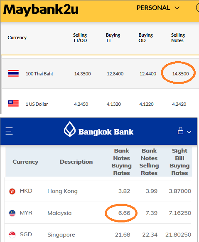Expand the PERSONAL dropdown
The image size is (199, 242).
pyautogui.click(x=158, y=8)
